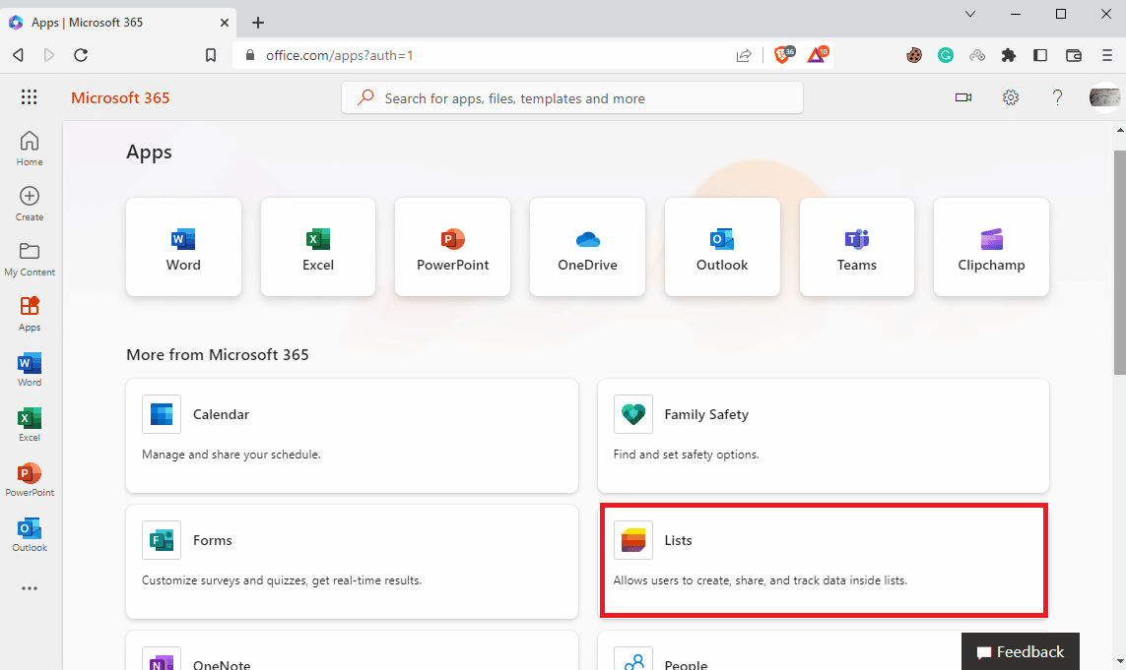1126x670 pixels.
Task: Go back in browser history
Action: 18,55
